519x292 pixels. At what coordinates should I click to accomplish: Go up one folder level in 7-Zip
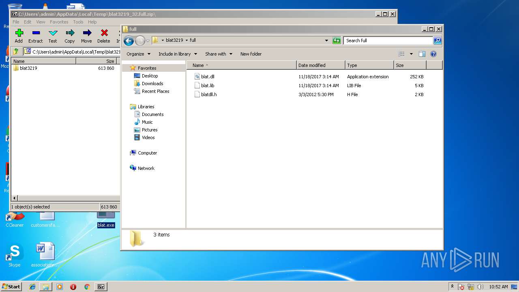pyautogui.click(x=16, y=52)
